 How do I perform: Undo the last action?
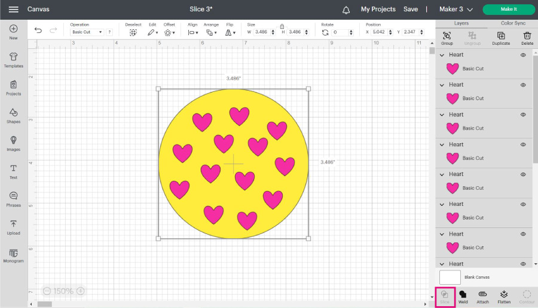pyautogui.click(x=38, y=30)
